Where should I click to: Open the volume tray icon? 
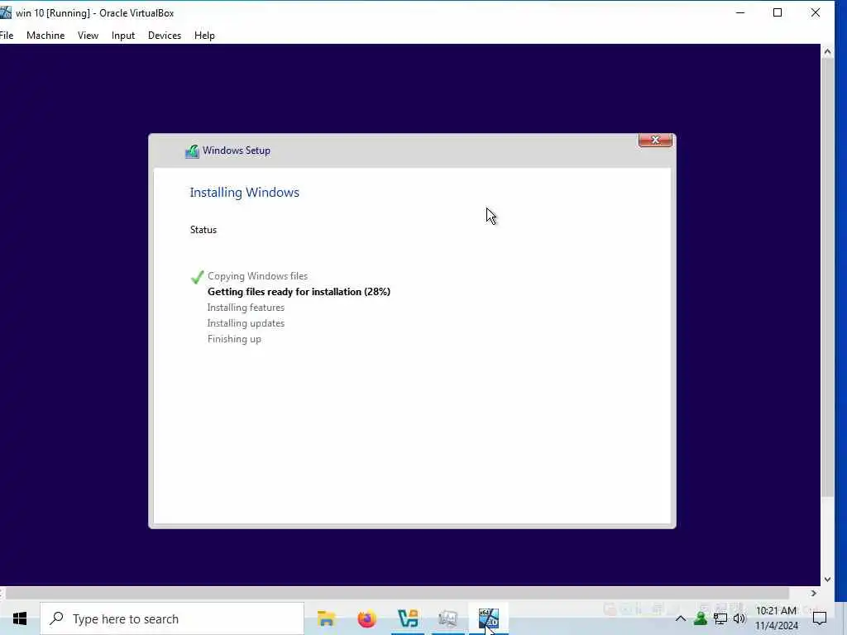tap(739, 618)
